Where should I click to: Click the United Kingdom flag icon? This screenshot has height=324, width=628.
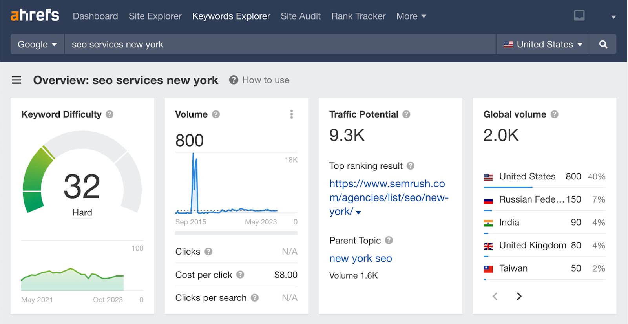[488, 246]
